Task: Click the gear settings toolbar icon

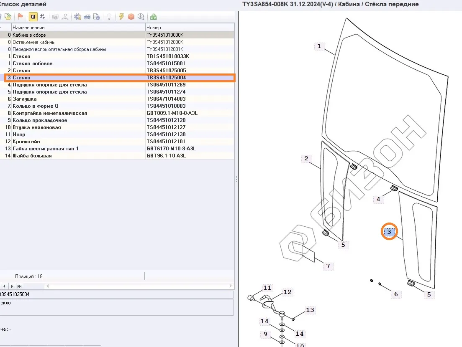Action: (x=77, y=17)
